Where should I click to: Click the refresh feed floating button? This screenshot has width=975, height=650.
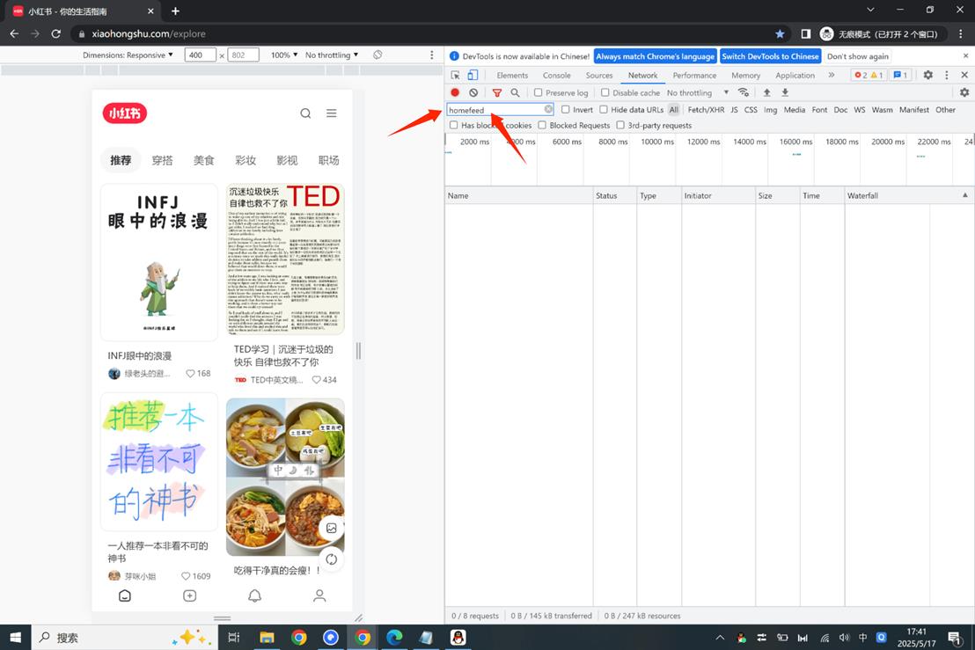click(x=332, y=559)
